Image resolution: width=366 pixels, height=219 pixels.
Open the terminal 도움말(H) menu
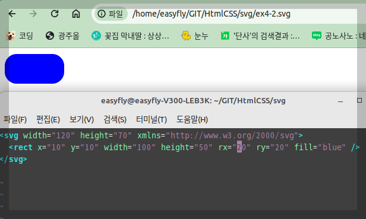point(192,120)
